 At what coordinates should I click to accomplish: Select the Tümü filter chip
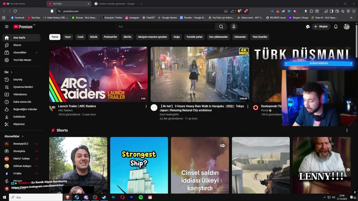[55, 37]
